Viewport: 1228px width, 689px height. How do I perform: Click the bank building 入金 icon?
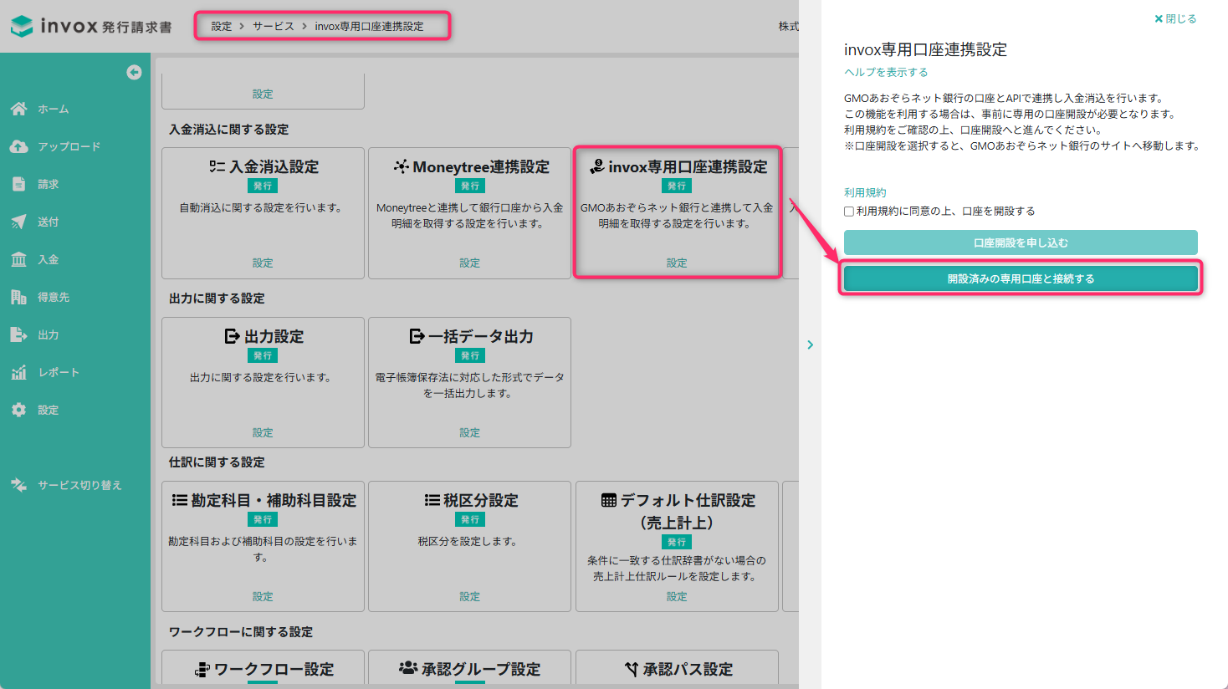[18, 259]
